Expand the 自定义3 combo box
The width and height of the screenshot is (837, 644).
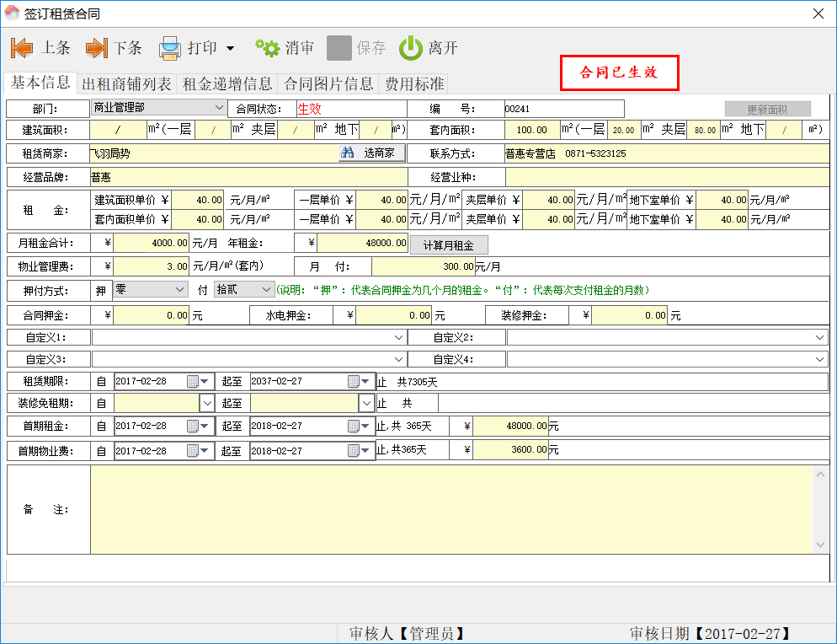point(398,359)
